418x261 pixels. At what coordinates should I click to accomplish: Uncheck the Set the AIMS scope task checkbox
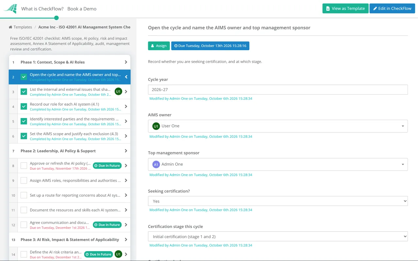pos(24,136)
